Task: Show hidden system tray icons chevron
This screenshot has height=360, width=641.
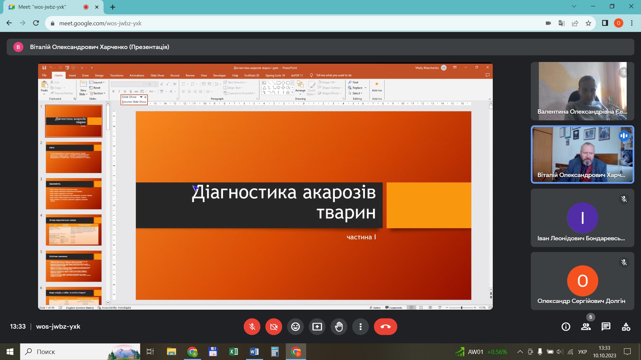Action: pyautogui.click(x=520, y=352)
